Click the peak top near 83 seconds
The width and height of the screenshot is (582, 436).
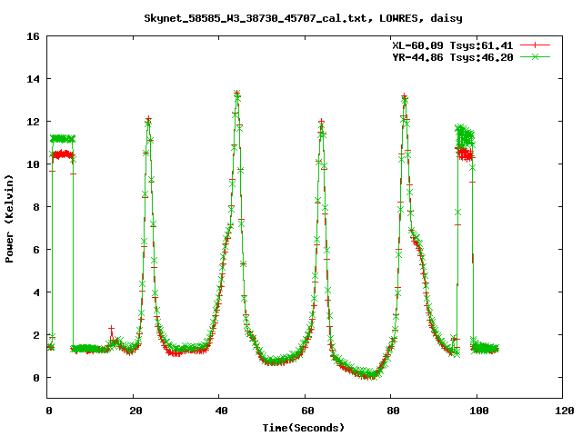coord(404,96)
